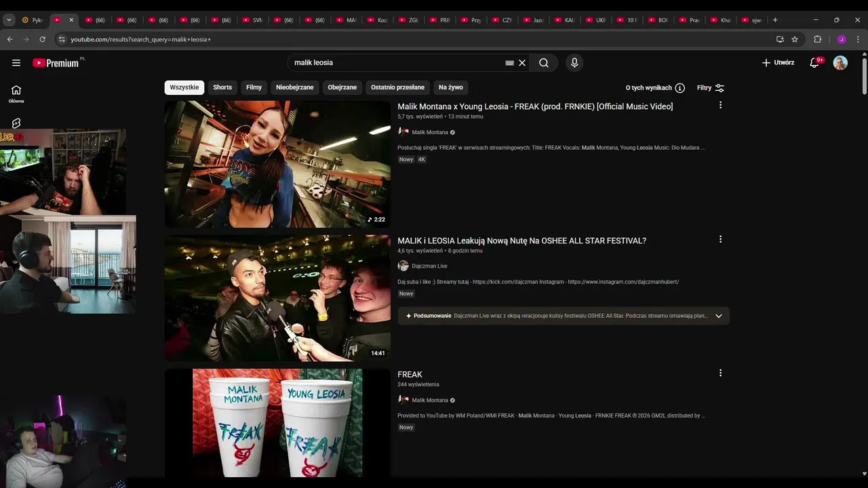Switch to the BOI browser tab

659,20
